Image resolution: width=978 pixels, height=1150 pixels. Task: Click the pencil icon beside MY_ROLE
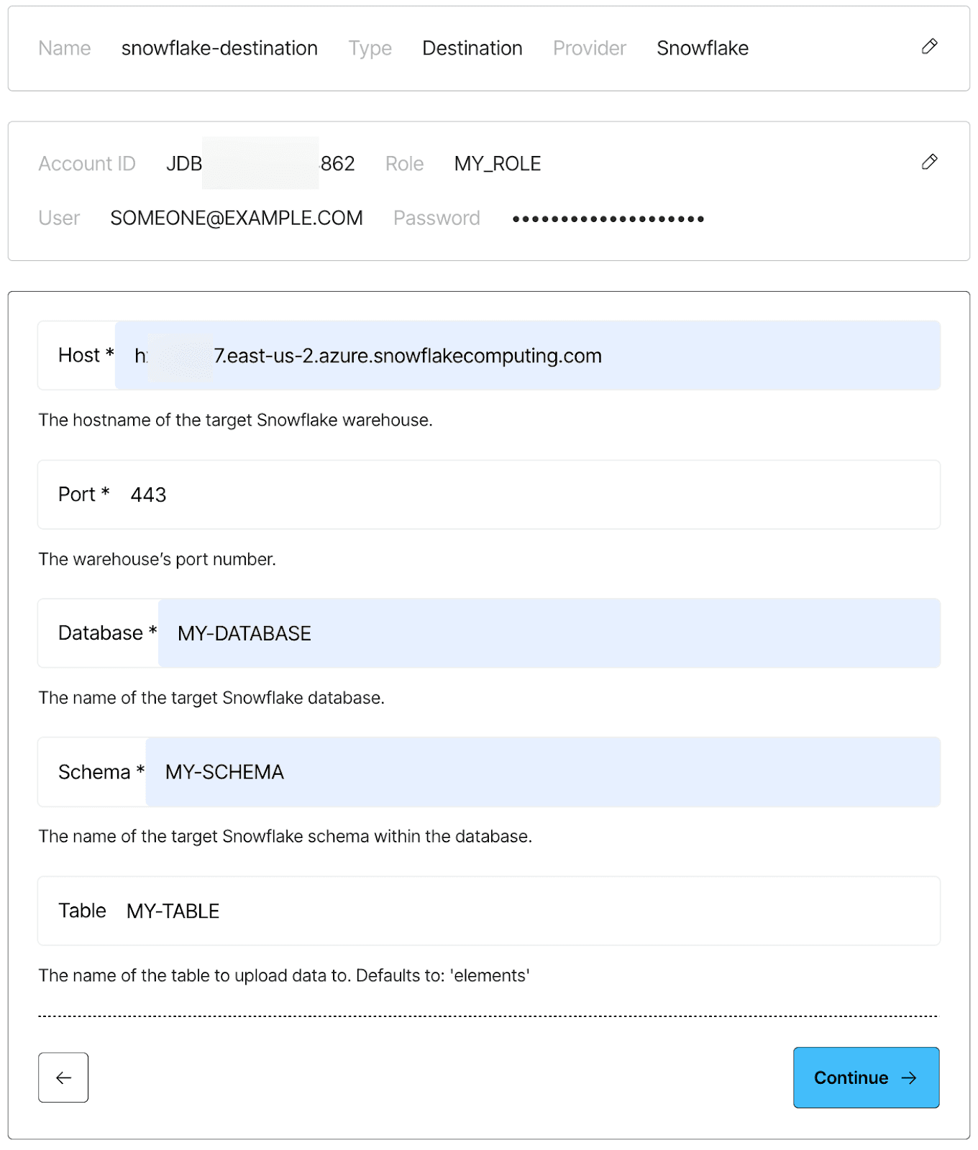tap(929, 162)
